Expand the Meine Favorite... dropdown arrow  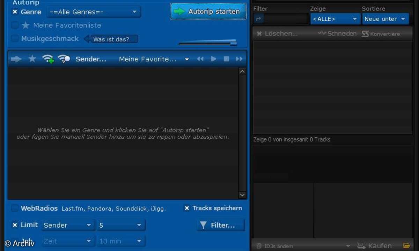point(187,60)
